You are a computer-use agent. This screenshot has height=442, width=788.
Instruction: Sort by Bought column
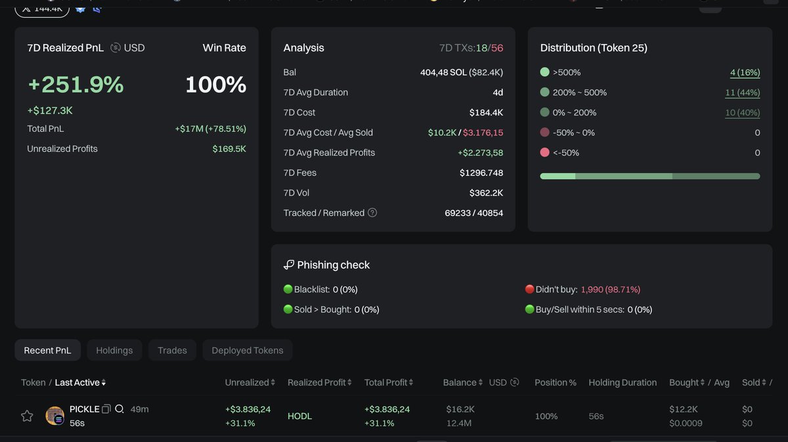[687, 382]
